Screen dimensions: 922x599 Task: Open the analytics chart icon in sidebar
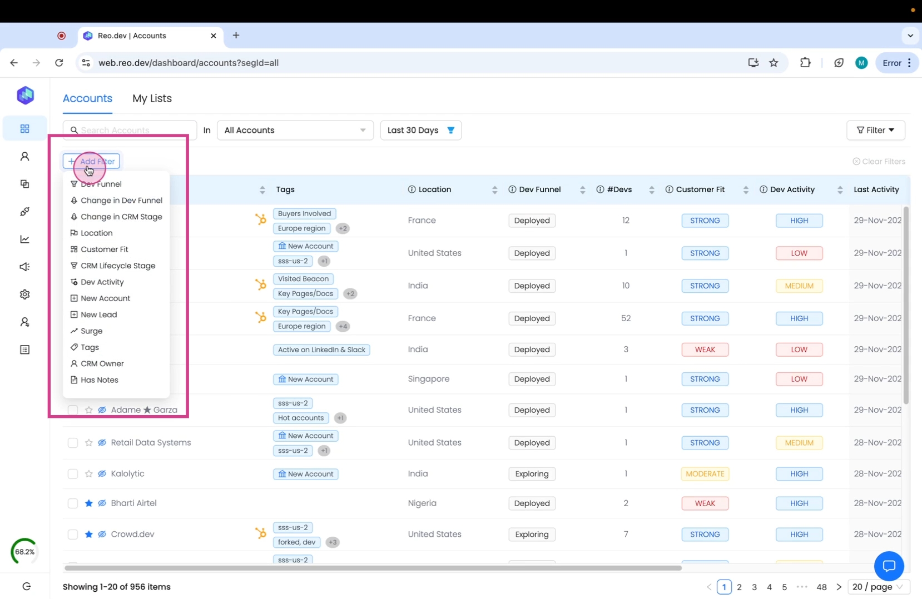tap(24, 239)
